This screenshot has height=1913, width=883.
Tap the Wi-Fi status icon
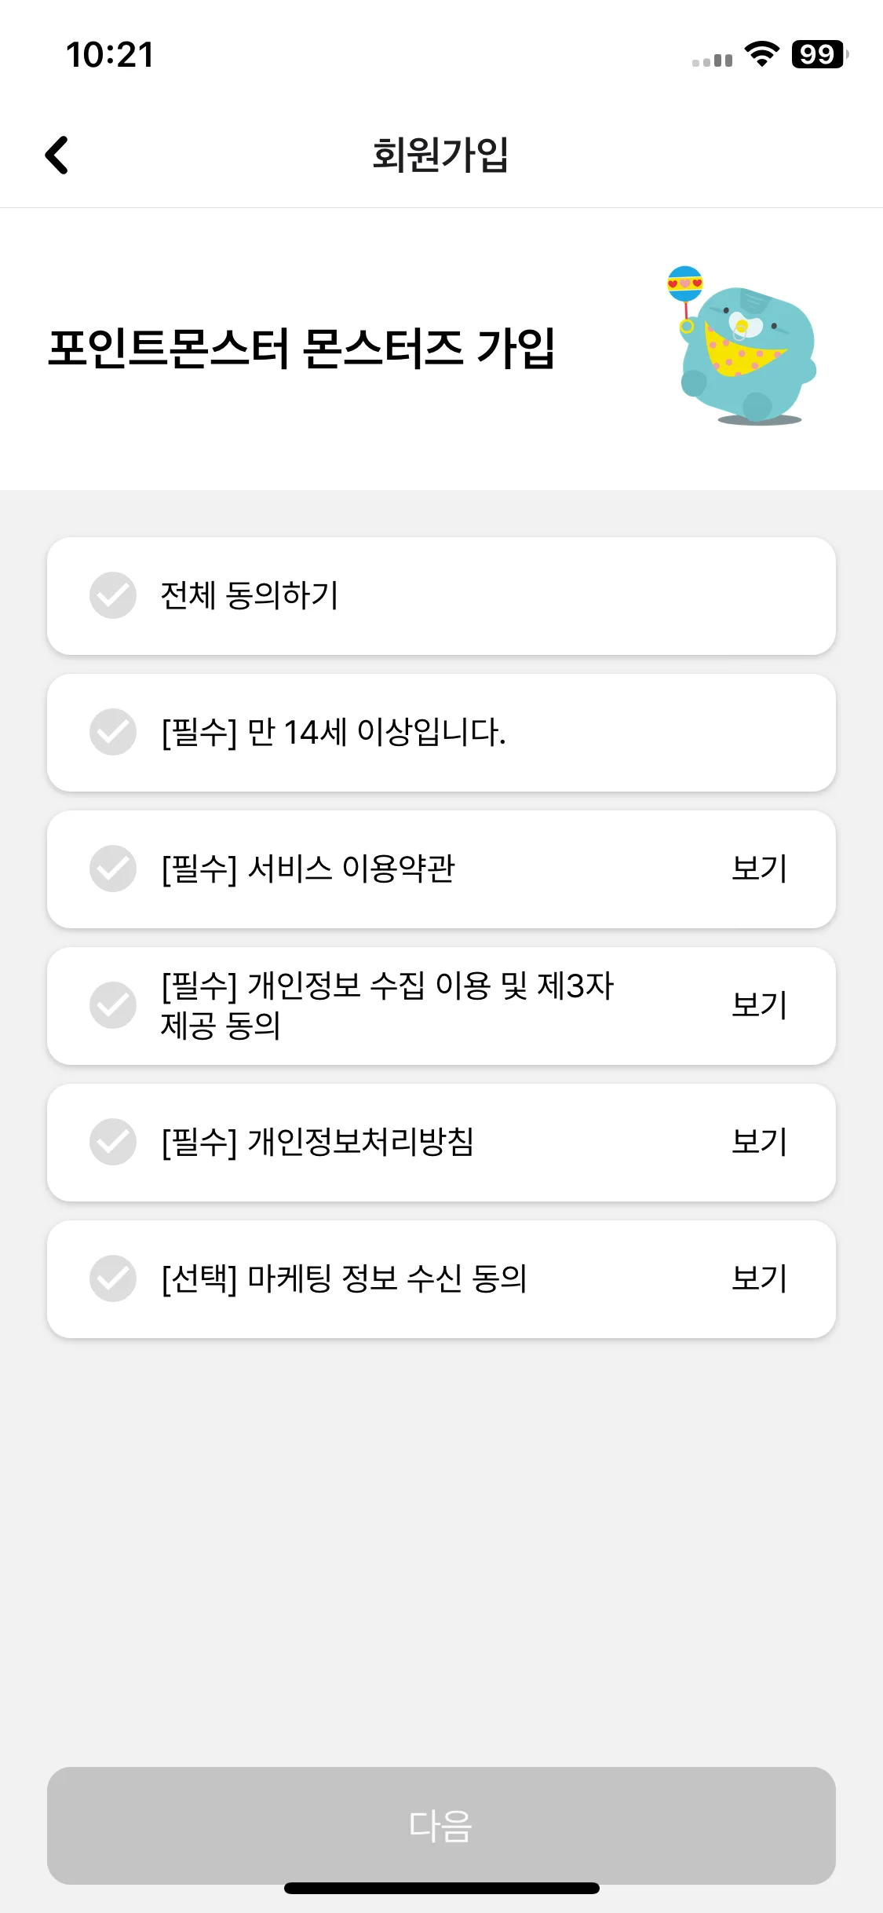coord(761,54)
